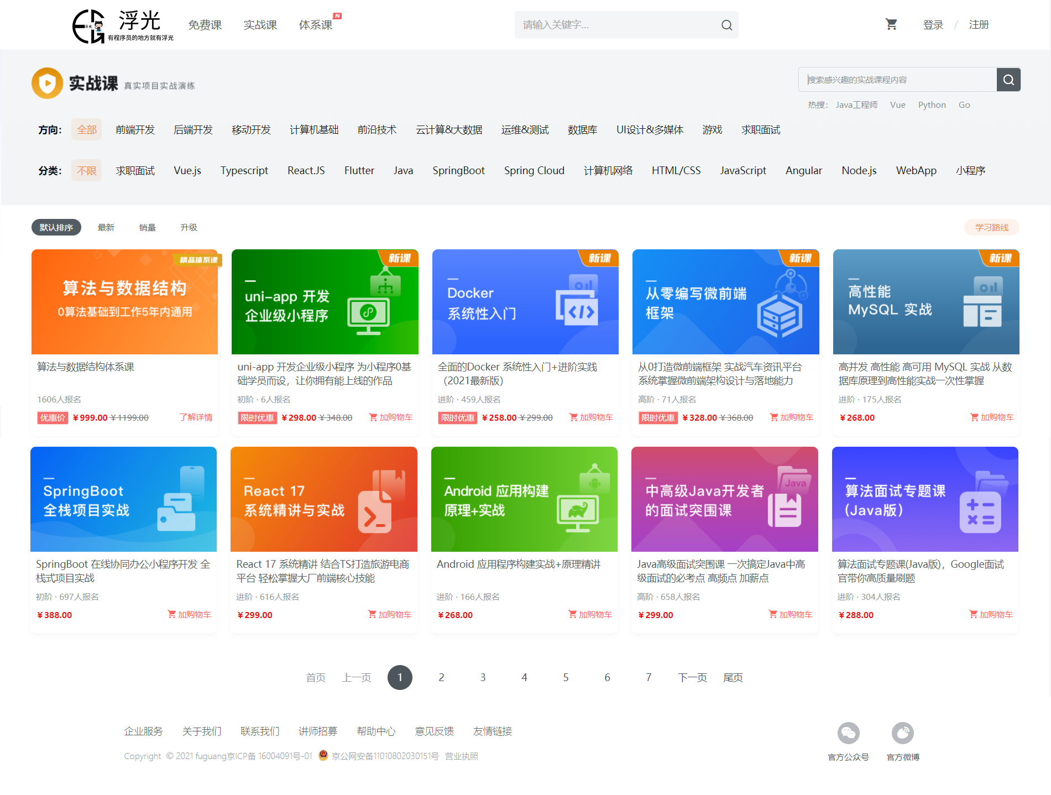Open 中高级Java开发者 course thumbnail
This screenshot has width=1051, height=795.
(x=724, y=499)
